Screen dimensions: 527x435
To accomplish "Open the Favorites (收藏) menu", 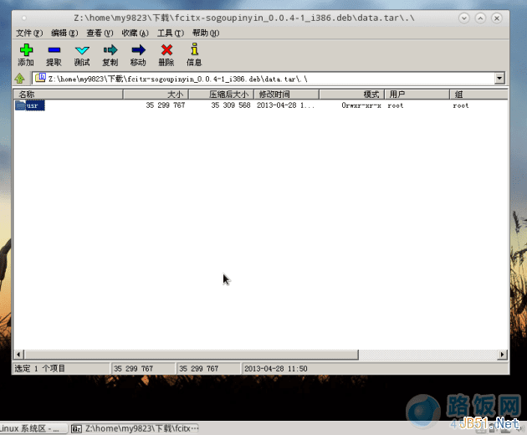I will (x=136, y=33).
